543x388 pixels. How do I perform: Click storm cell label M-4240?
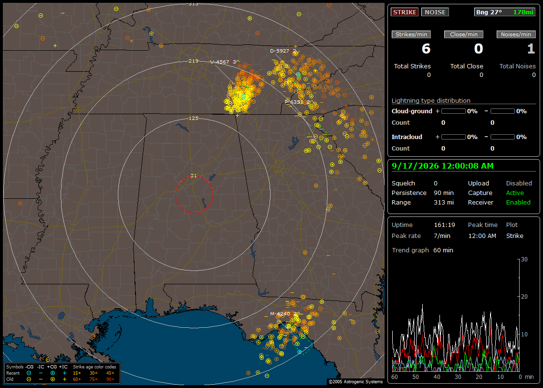pyautogui.click(x=280, y=314)
